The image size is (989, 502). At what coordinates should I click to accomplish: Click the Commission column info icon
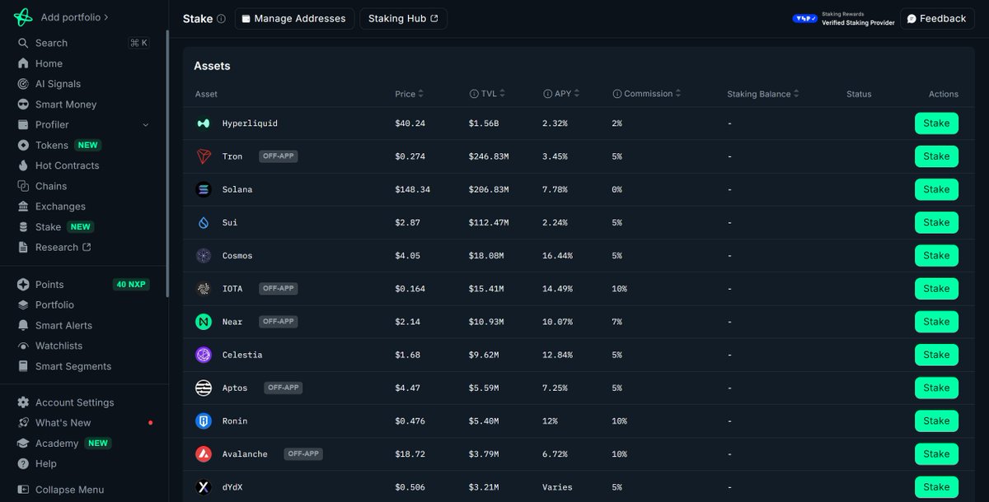[x=617, y=94]
